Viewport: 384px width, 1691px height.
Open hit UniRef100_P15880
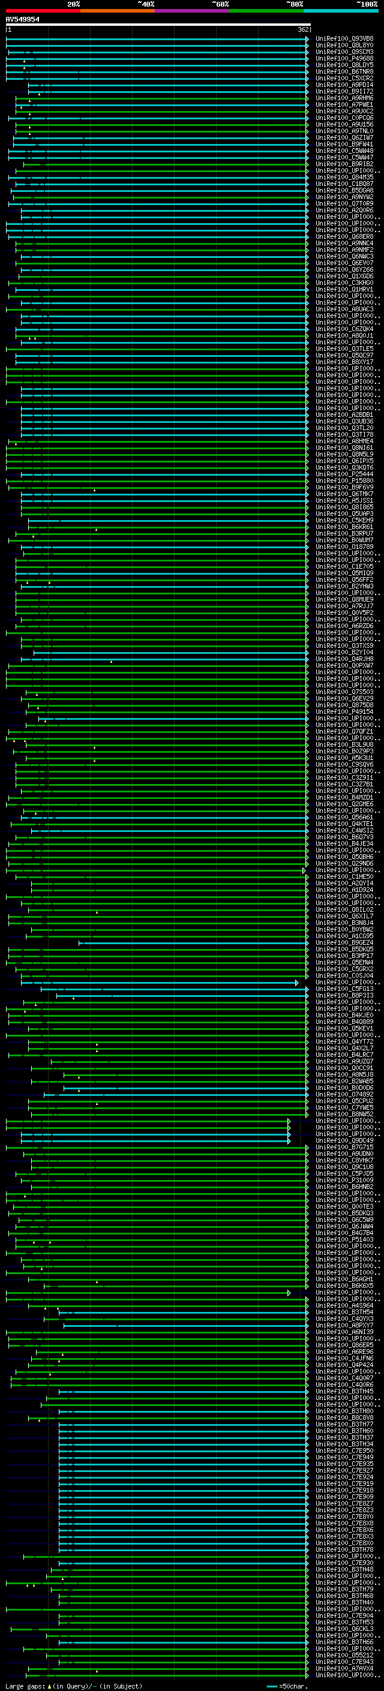[344, 480]
